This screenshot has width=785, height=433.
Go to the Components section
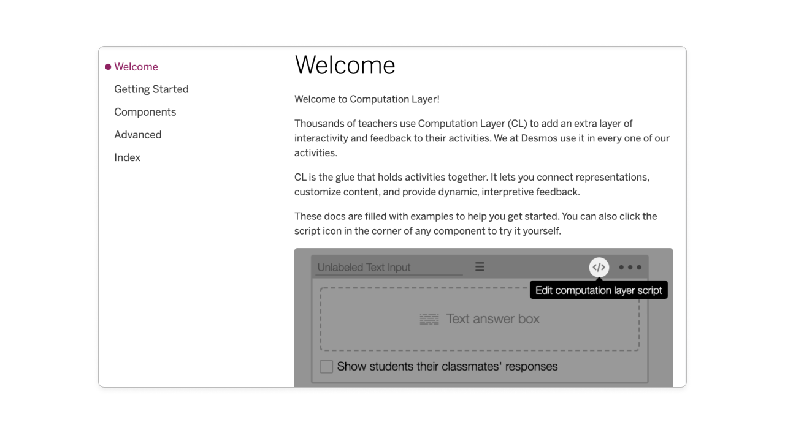(145, 112)
